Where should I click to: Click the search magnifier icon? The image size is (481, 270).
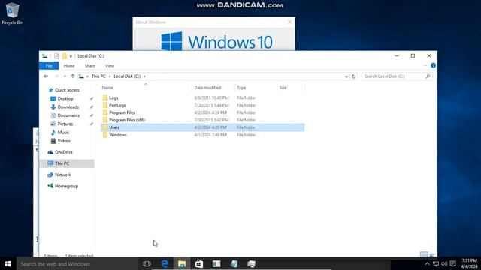pos(428,76)
